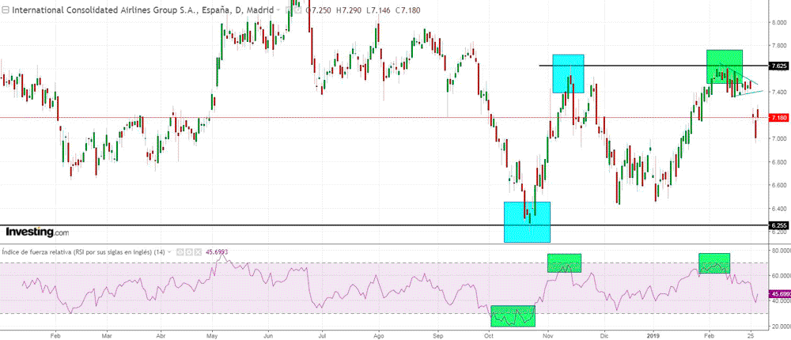This screenshot has width=791, height=340.
Task: Click the 45.6993 RSI value in legend
Action: click(x=217, y=251)
